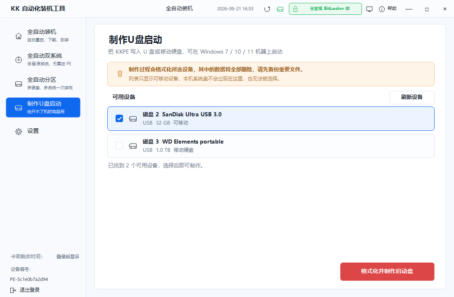454x297 pixels.
Task: Open the 设置 sidebar page
Action: 43,131
